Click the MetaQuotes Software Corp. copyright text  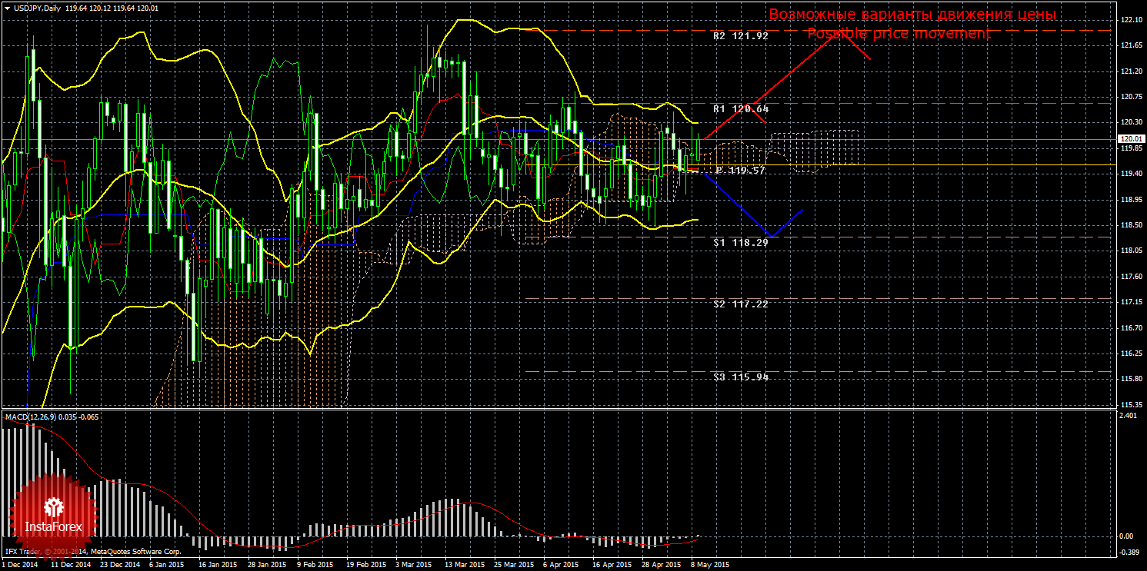[135, 552]
